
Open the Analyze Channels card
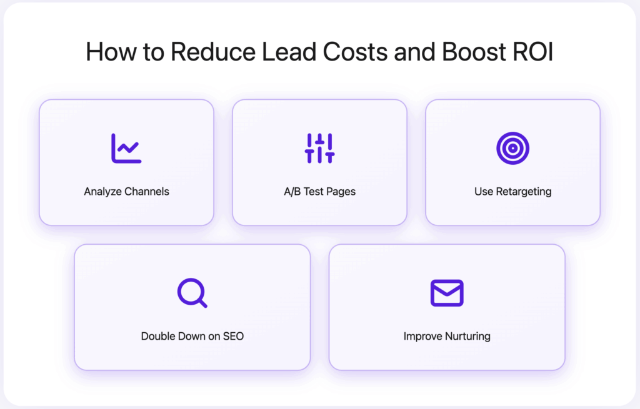tap(126, 162)
